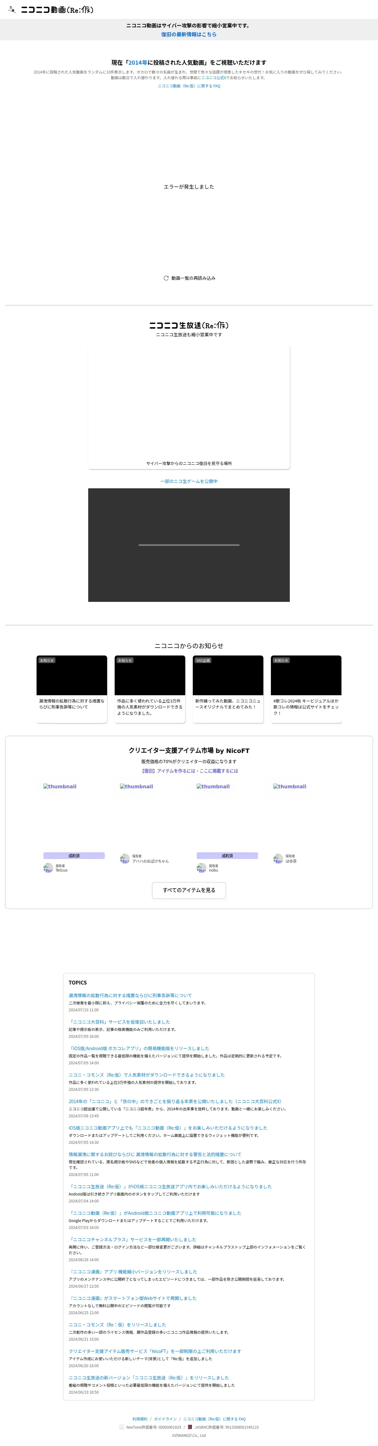Click the JASRAC license badge icon

point(190,1426)
